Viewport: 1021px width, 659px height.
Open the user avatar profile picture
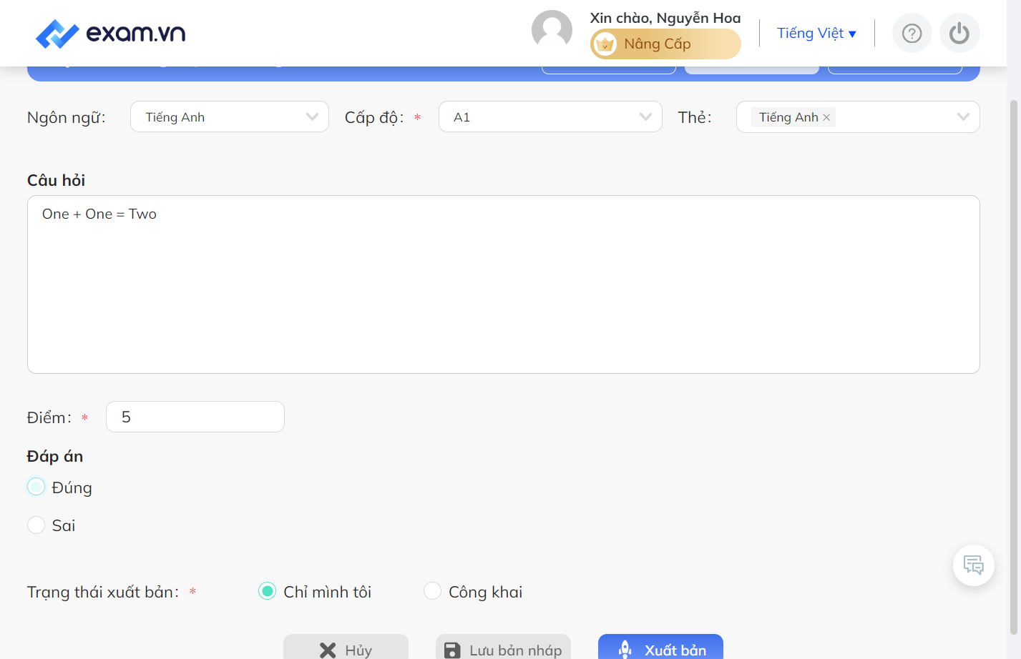pyautogui.click(x=552, y=31)
